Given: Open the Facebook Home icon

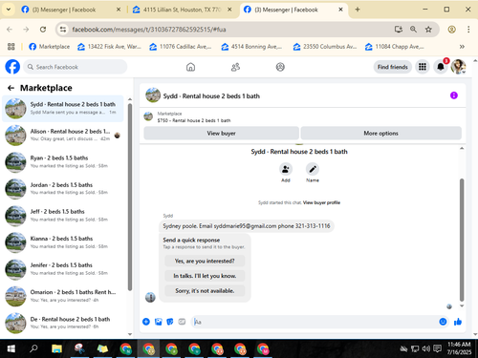Looking at the screenshot, I should click(190, 67).
